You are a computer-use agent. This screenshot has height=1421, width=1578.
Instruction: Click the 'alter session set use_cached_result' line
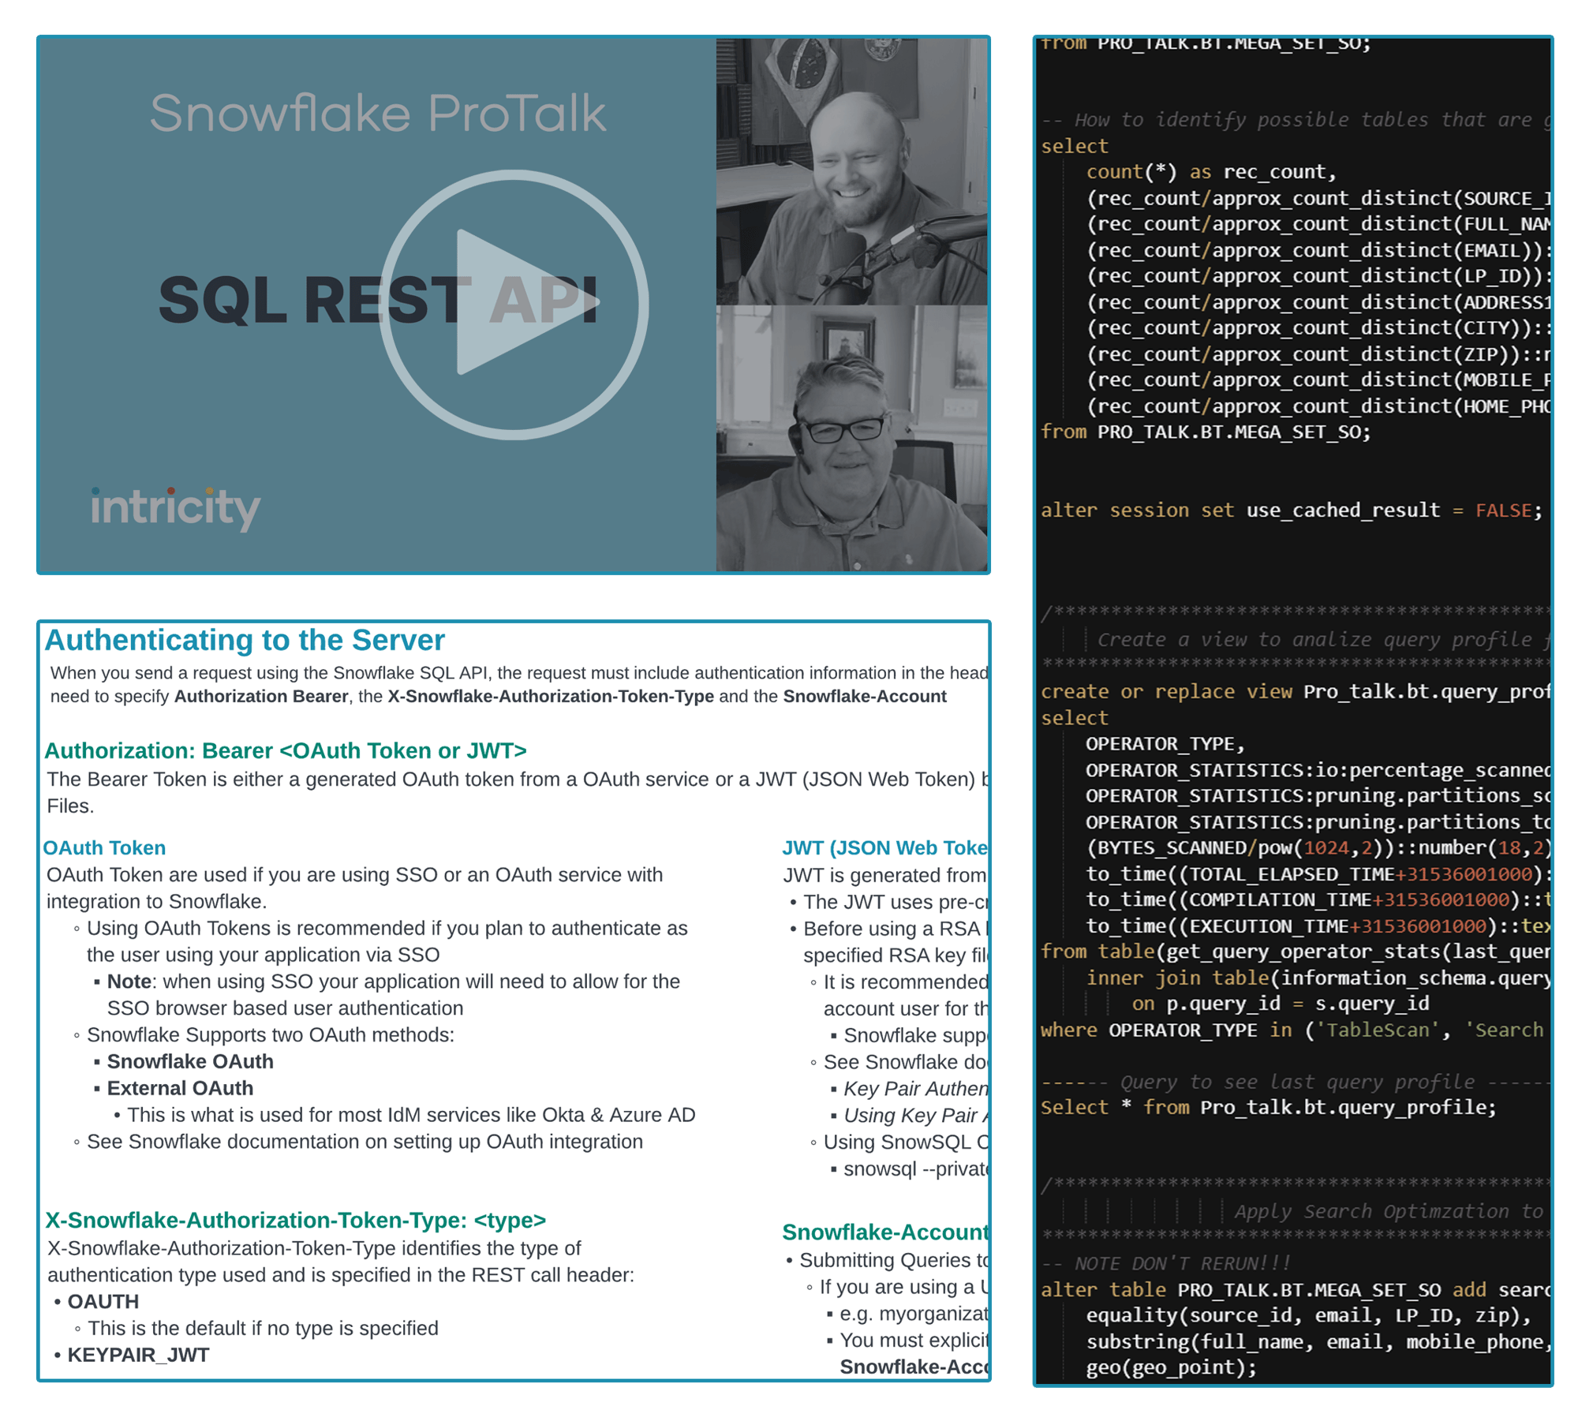tap(1291, 510)
